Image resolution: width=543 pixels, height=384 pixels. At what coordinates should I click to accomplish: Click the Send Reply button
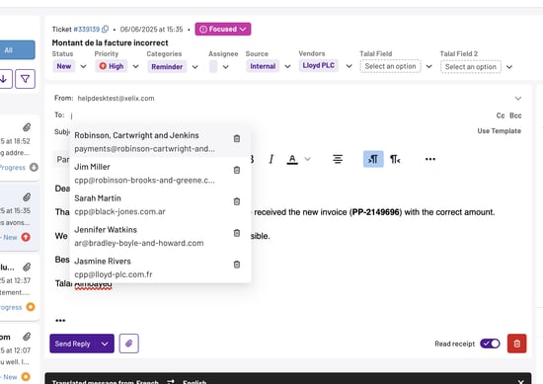(72, 344)
